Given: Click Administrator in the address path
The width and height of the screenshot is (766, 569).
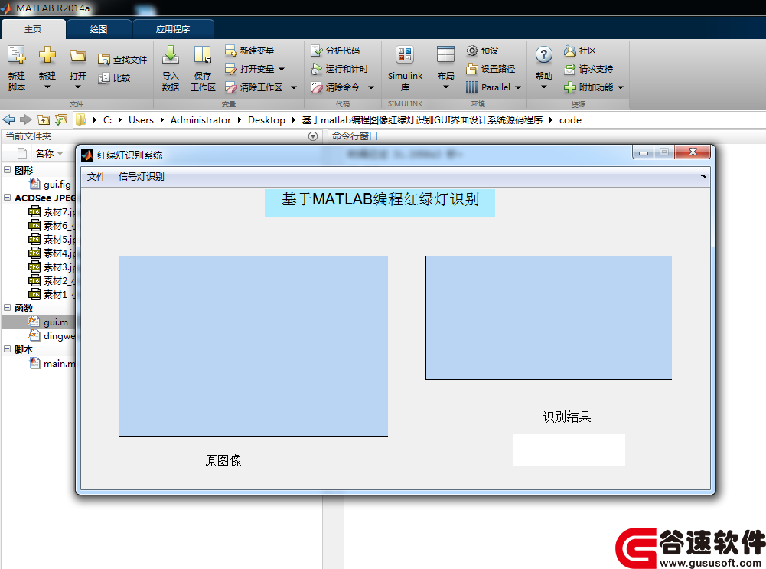Looking at the screenshot, I should [200, 119].
